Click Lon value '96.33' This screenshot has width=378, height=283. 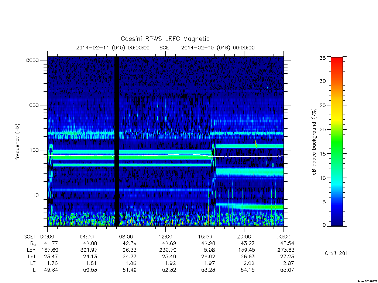(x=130, y=250)
